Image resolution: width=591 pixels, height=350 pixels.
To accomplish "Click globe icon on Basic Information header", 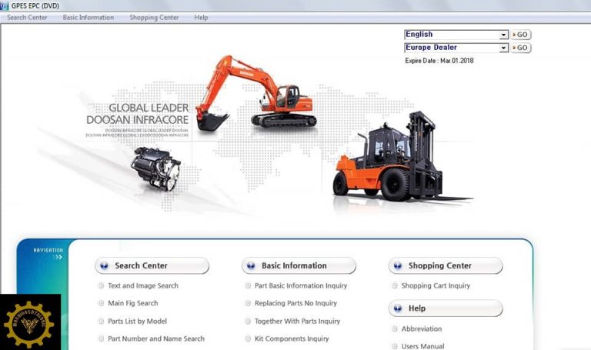I will 251,265.
